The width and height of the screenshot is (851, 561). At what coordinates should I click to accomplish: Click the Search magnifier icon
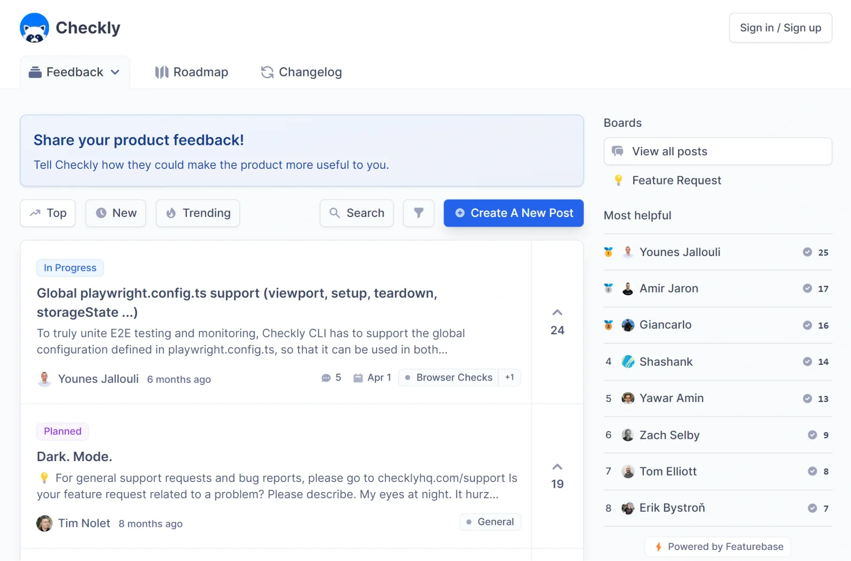pyautogui.click(x=335, y=213)
